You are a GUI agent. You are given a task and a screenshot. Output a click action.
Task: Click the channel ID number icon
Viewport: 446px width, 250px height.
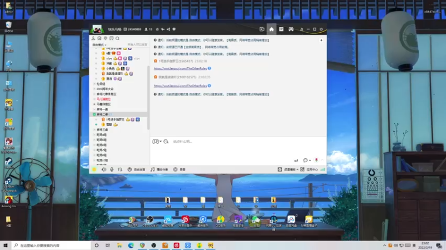tap(125, 29)
